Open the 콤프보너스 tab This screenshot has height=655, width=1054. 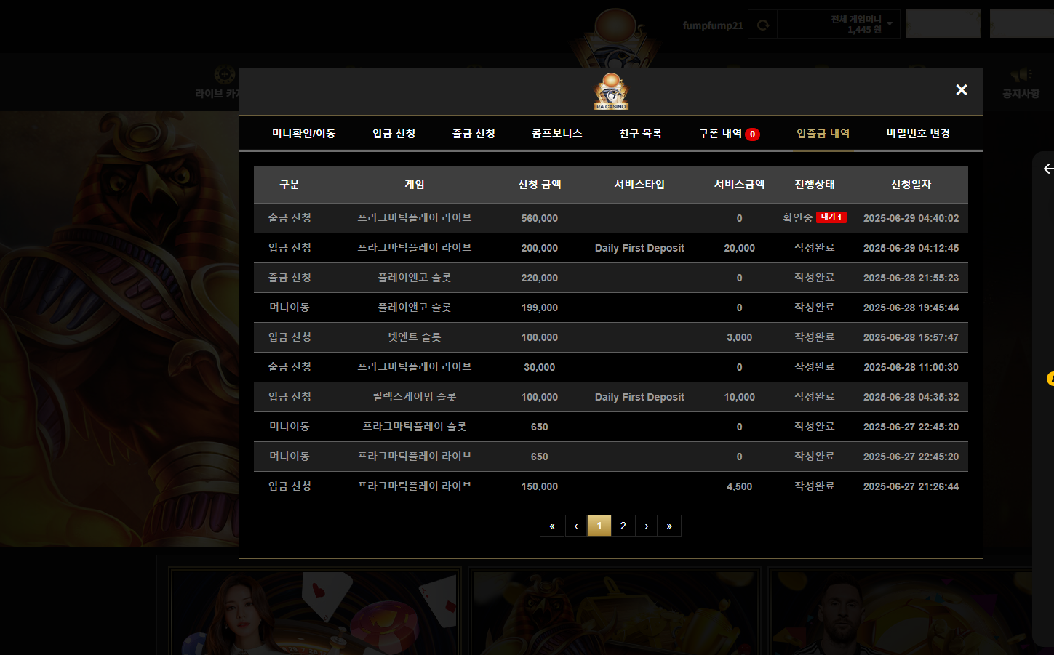[556, 134]
